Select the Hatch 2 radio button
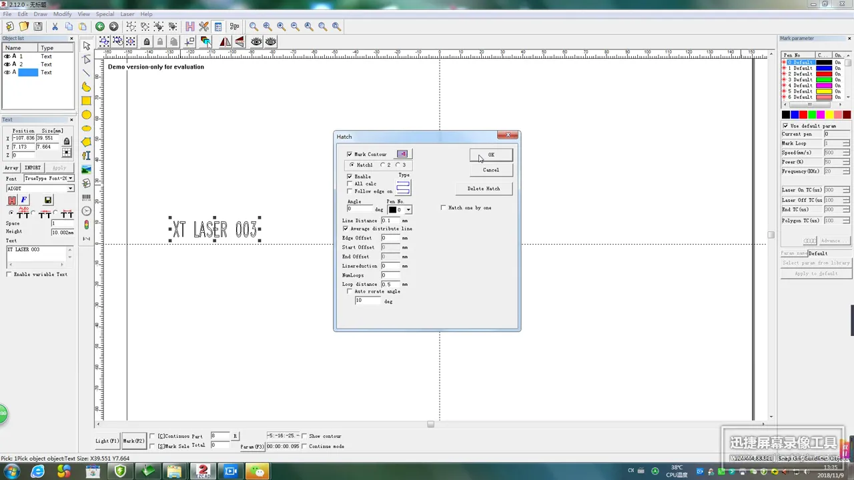 (x=383, y=165)
